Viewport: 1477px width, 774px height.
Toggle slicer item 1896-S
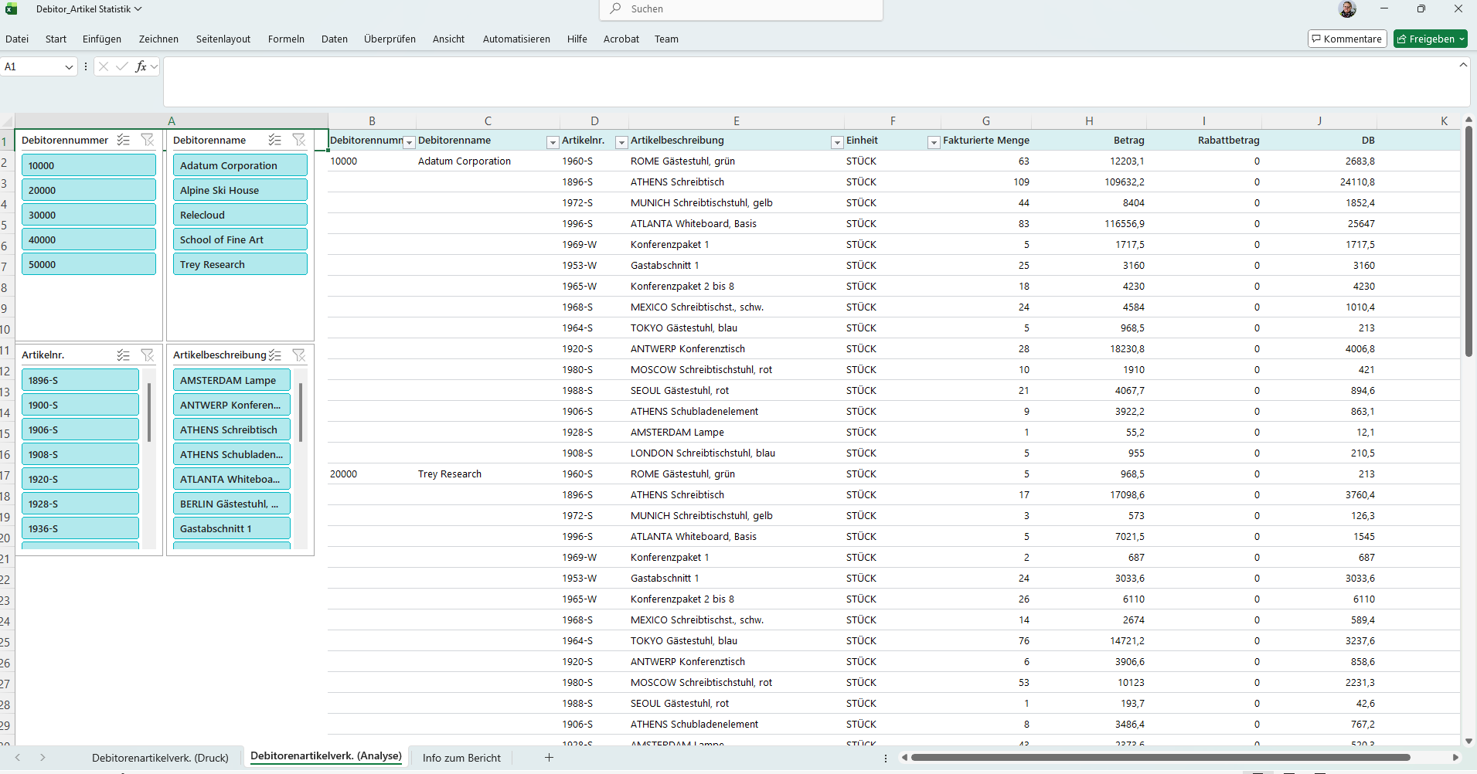tap(80, 380)
